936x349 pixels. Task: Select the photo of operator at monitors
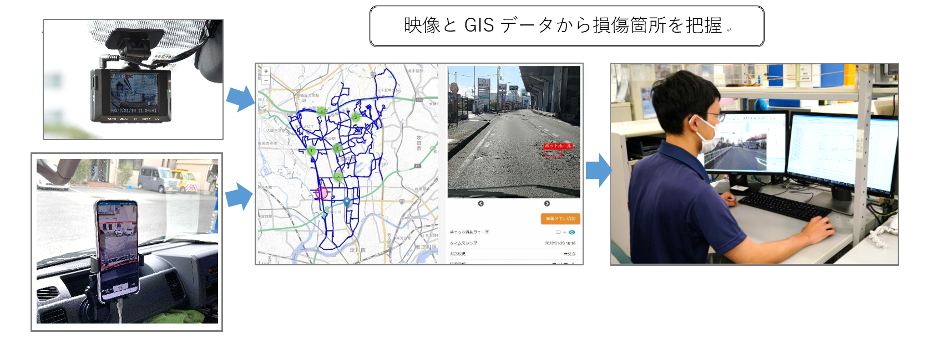[755, 164]
